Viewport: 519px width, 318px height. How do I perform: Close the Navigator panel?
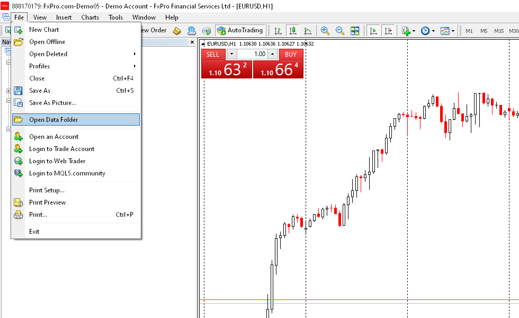192,42
